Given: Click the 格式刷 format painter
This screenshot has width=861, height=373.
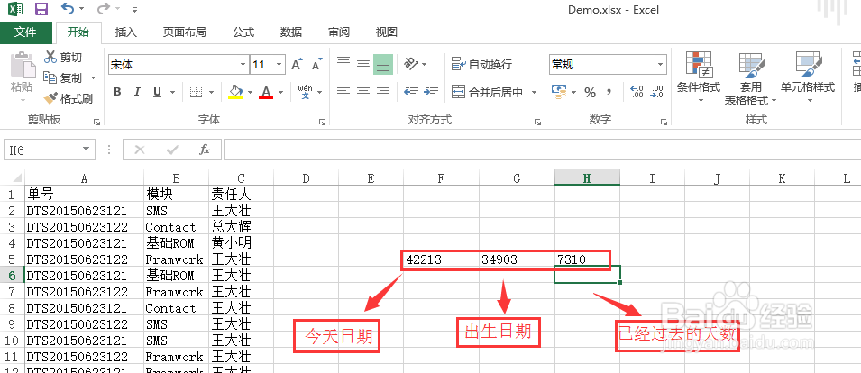Looking at the screenshot, I should pos(69,99).
